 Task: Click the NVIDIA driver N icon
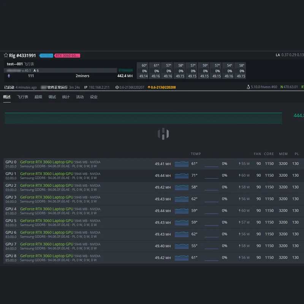[282, 87]
